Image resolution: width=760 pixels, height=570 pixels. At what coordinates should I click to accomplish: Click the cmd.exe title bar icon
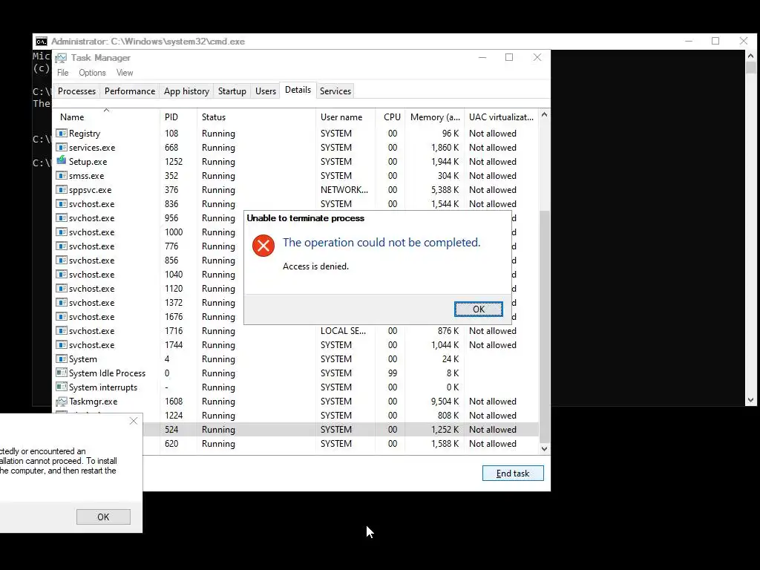pos(42,42)
